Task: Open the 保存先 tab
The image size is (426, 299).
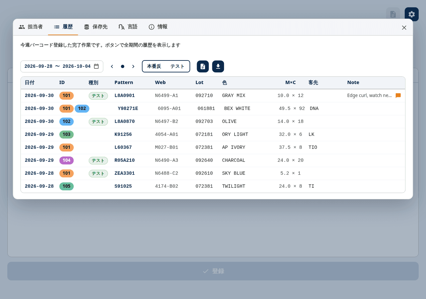Action: [x=96, y=27]
